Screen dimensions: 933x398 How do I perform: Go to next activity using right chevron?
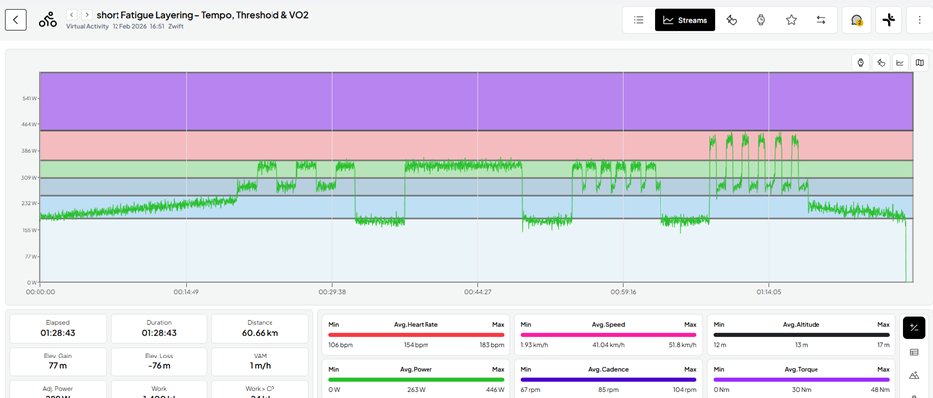coord(87,14)
